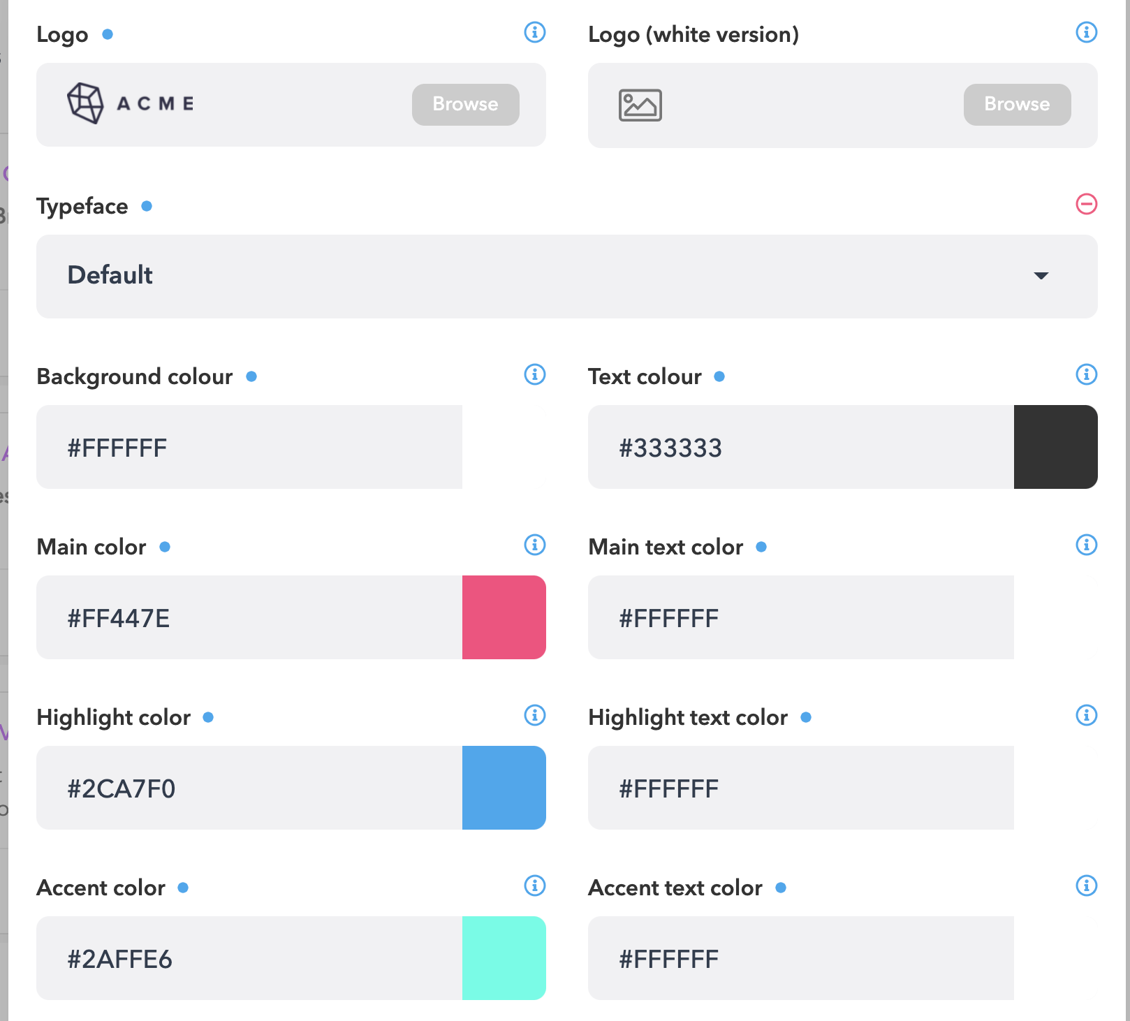Show info for Background colour
The height and width of the screenshot is (1021, 1130).
click(535, 374)
